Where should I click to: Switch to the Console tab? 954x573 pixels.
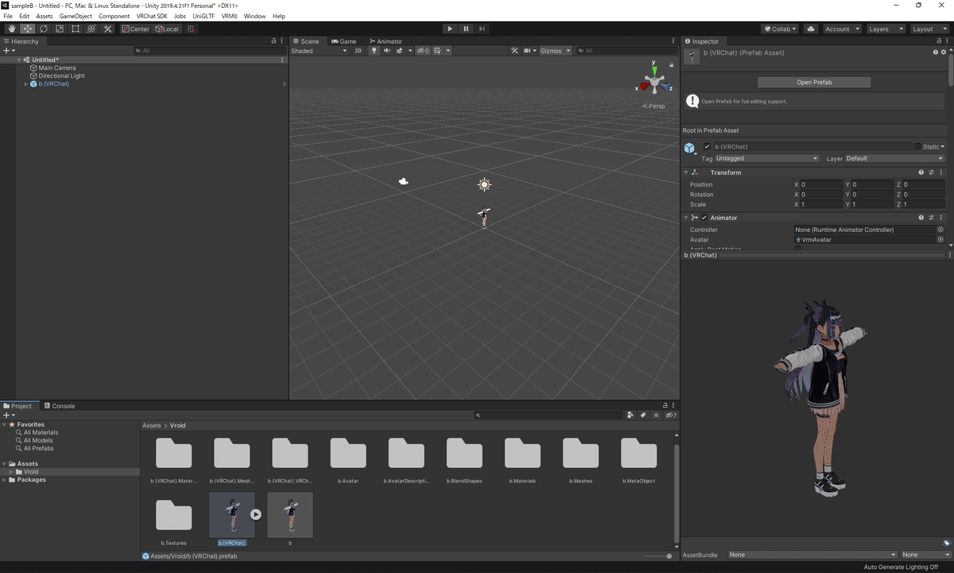(60, 405)
